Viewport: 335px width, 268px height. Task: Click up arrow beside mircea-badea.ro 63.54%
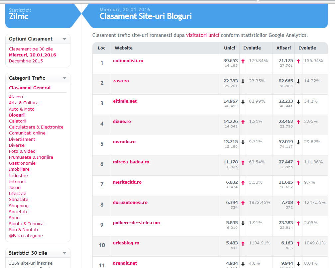point(243,162)
